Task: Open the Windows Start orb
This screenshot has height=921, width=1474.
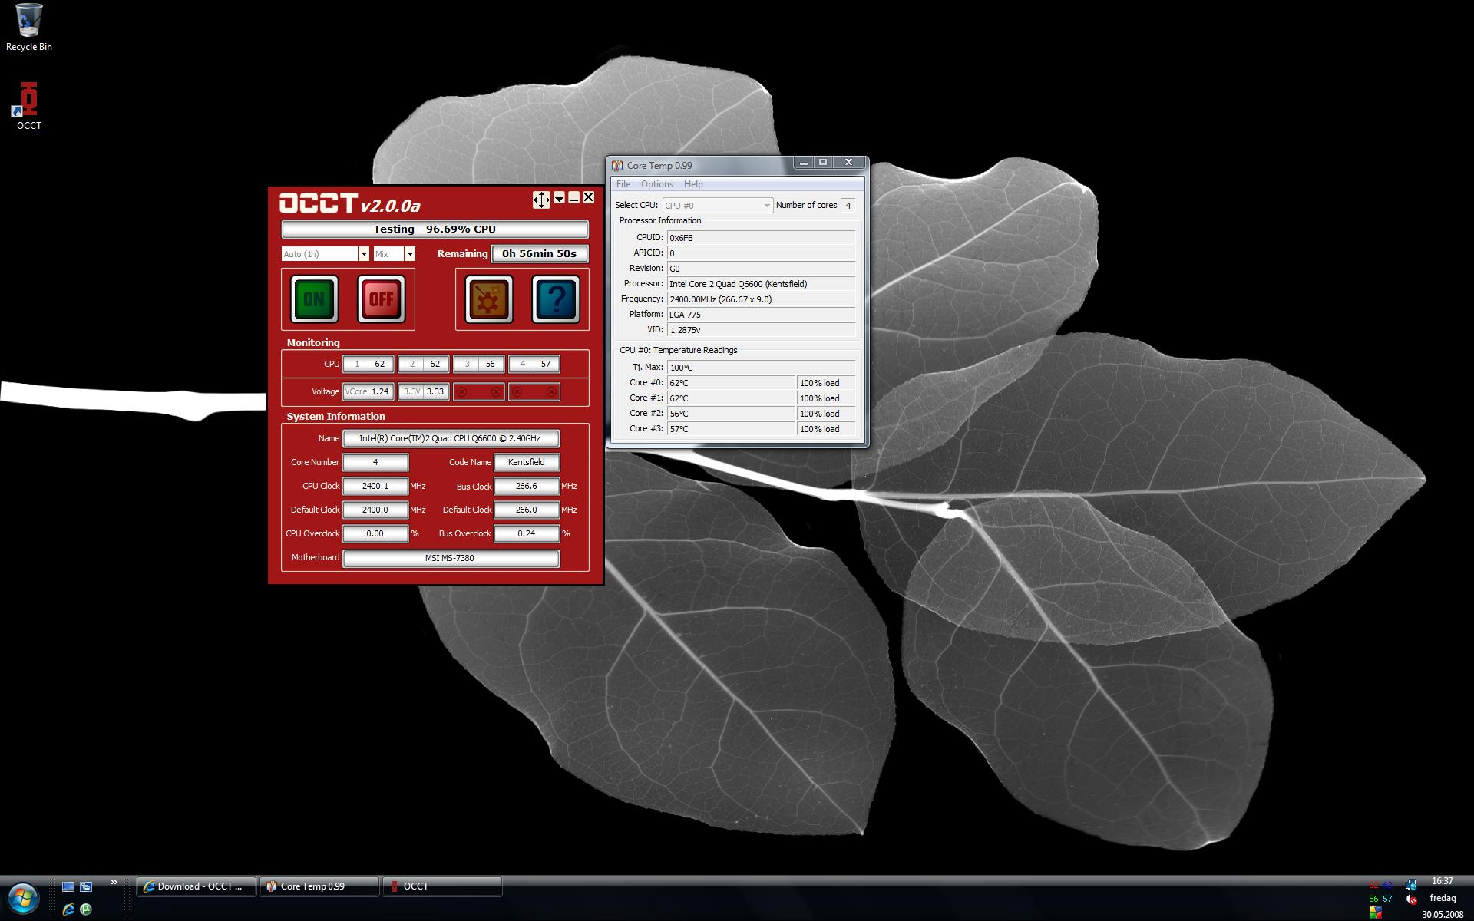Action: pos(23,898)
